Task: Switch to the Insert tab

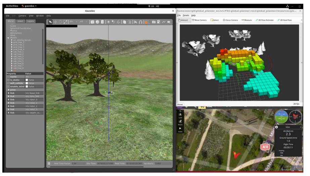Action: (20, 21)
